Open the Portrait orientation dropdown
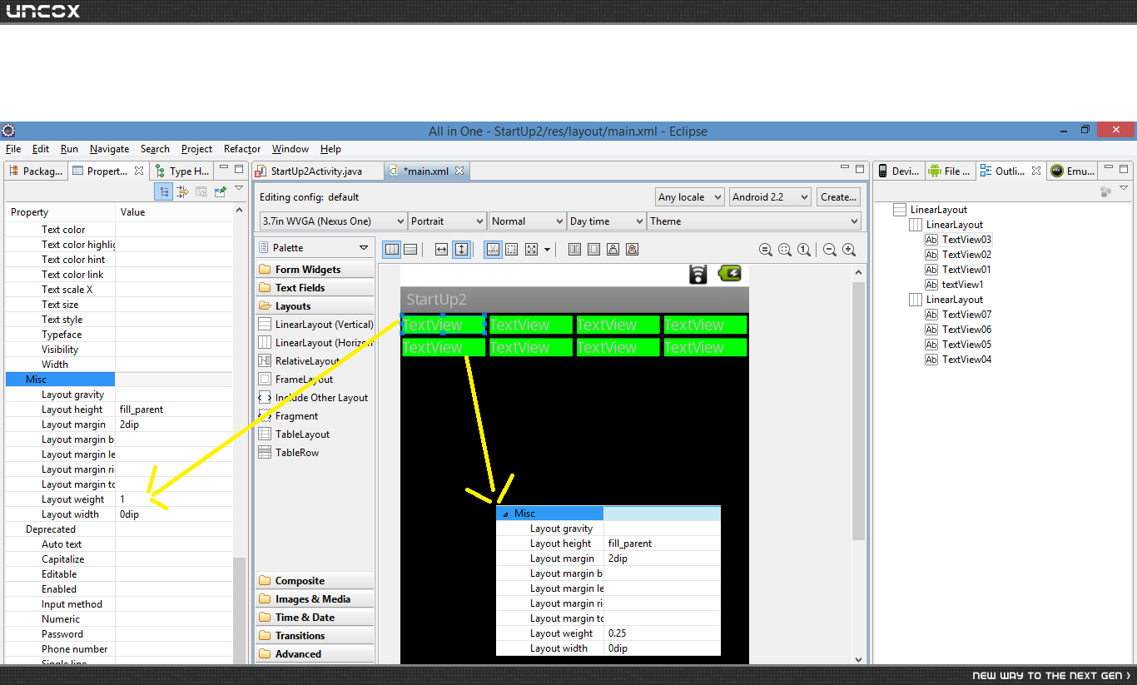The width and height of the screenshot is (1137, 685). coord(448,221)
